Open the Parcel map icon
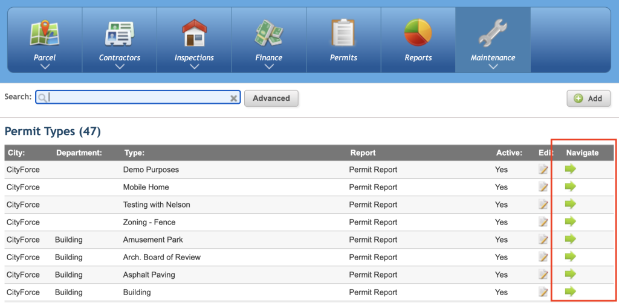619x303 pixels. coord(45,33)
